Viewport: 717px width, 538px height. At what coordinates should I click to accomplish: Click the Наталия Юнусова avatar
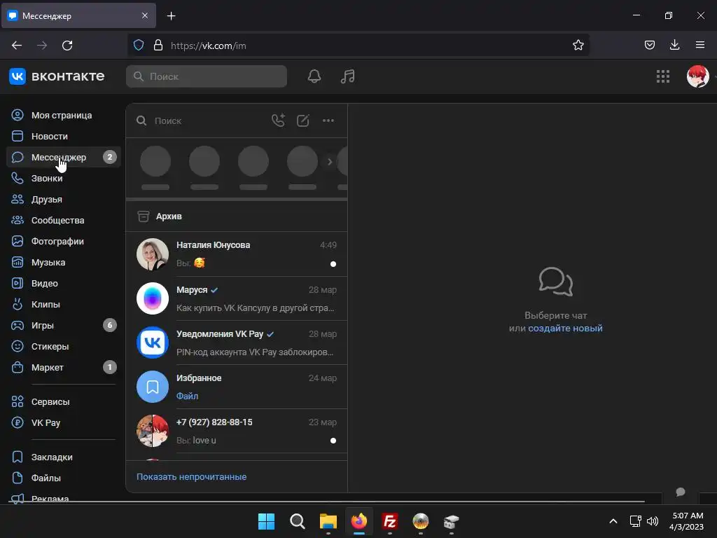pyautogui.click(x=153, y=254)
